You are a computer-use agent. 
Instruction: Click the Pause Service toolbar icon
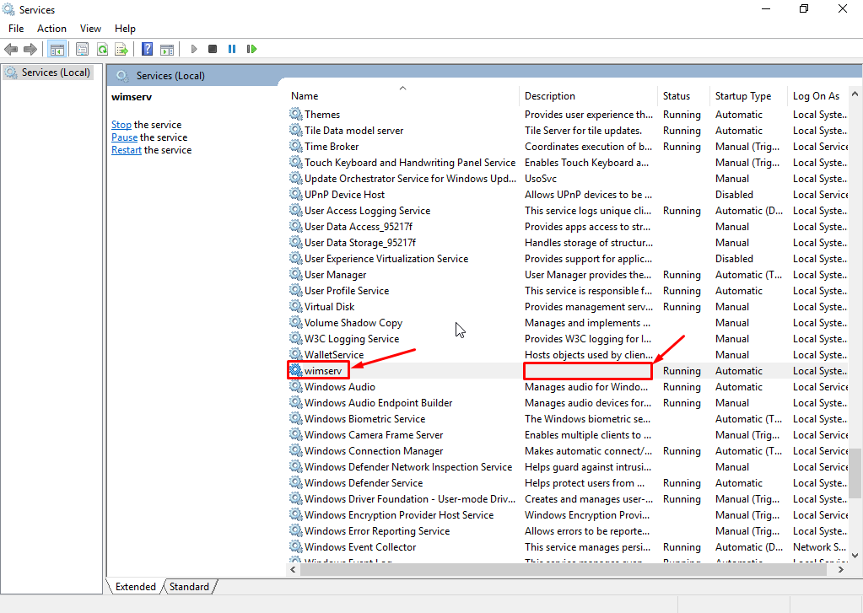[x=232, y=49]
